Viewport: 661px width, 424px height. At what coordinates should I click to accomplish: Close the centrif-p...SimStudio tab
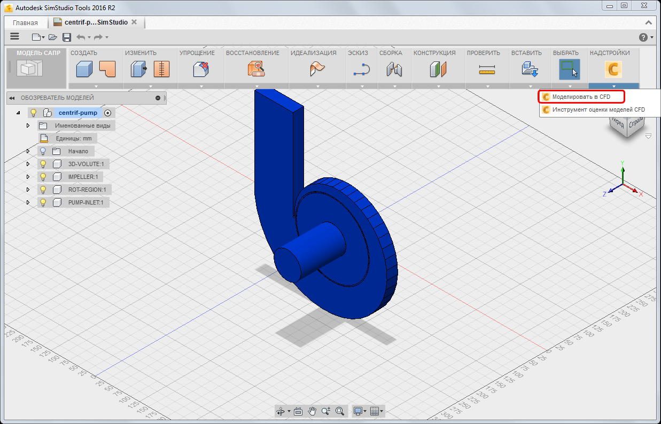134,22
